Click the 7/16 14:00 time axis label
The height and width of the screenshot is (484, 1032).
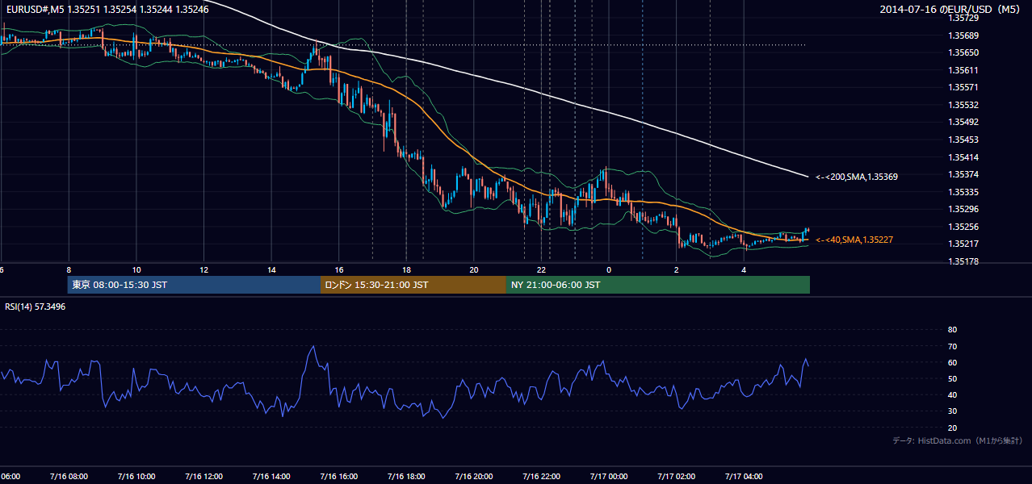coord(271,476)
